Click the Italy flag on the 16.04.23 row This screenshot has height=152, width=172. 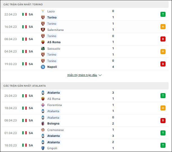pyautogui.click(x=24, y=27)
